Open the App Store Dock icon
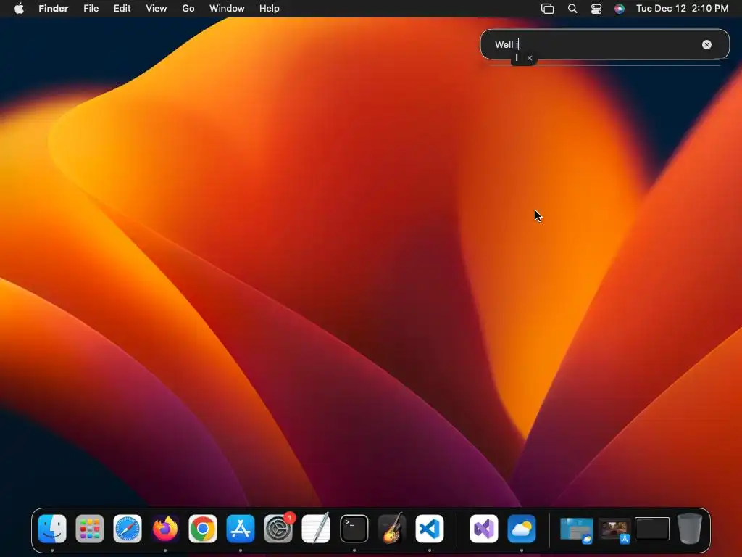Image resolution: width=742 pixels, height=557 pixels. point(241,528)
